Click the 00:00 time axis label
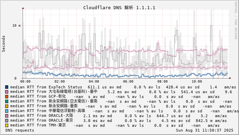This screenshot has height=135, width=239. click(x=25, y=82)
